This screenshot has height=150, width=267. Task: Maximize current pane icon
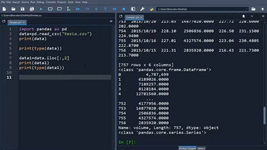click(x=133, y=9)
